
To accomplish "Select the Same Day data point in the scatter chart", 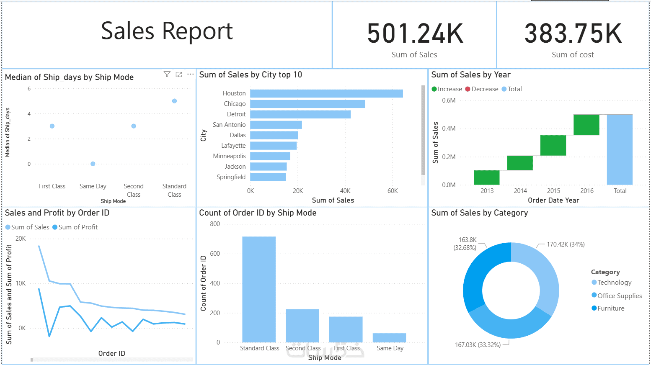I will point(92,164).
